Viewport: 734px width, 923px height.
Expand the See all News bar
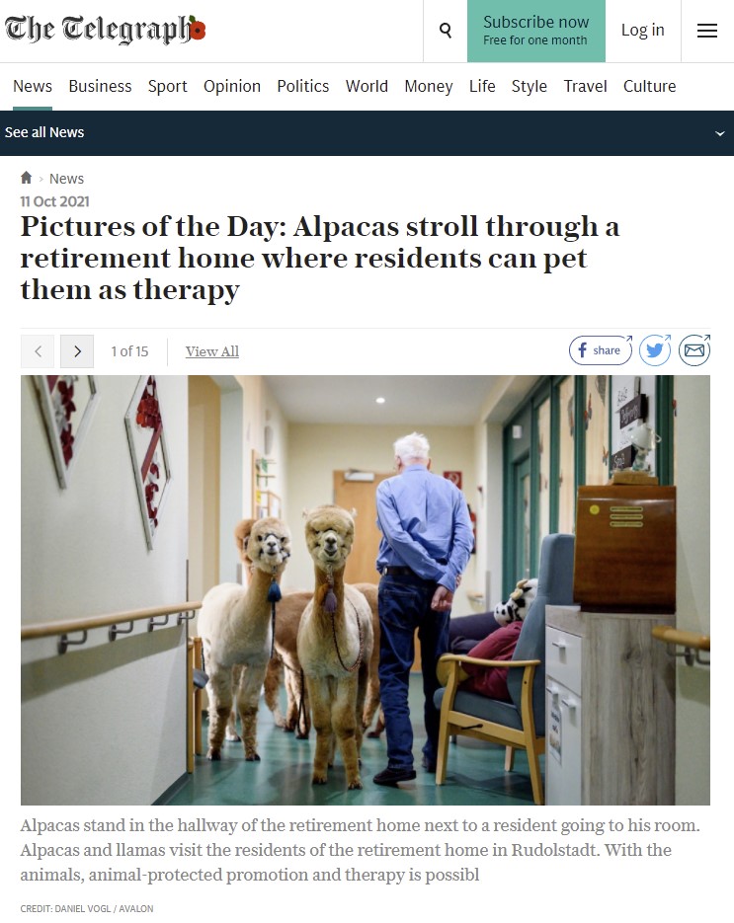pos(367,133)
